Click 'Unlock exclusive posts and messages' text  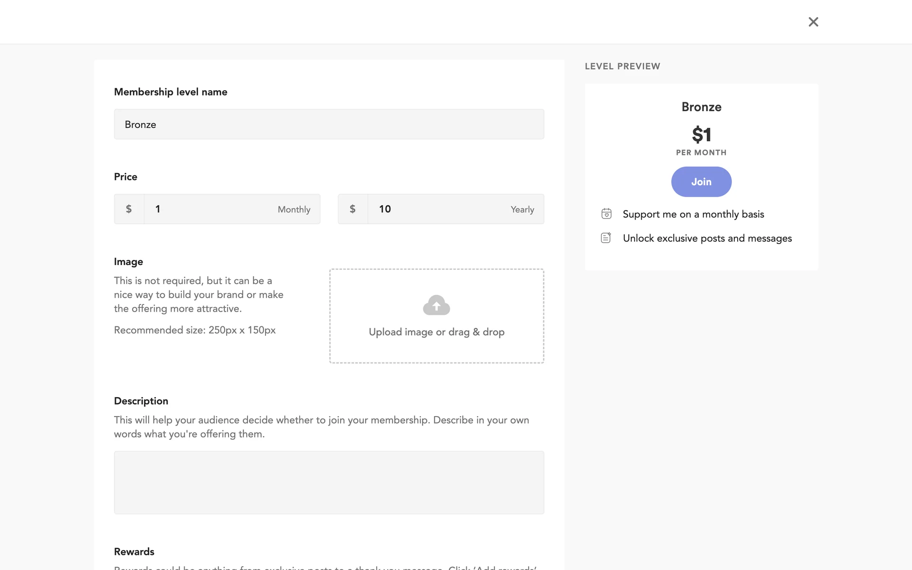pyautogui.click(x=707, y=238)
